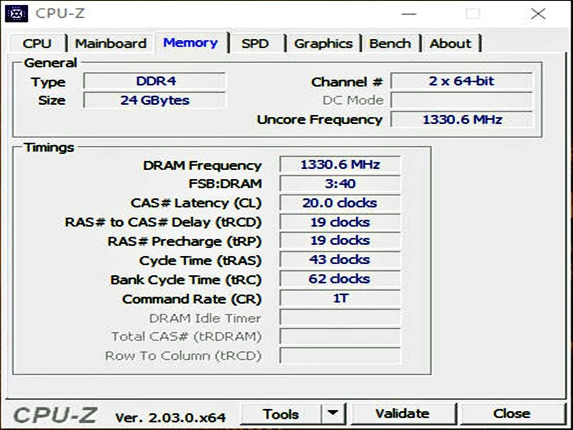Minimize the CPU-Z window
Screen dimensions: 573x430
[408, 14]
